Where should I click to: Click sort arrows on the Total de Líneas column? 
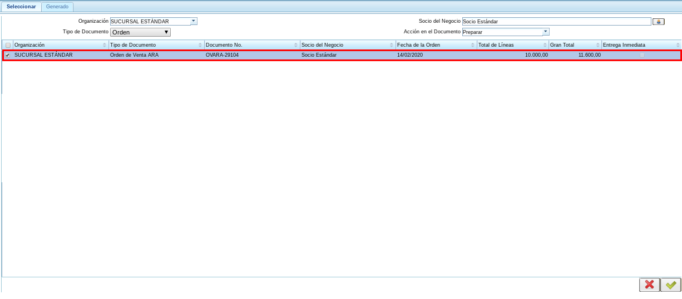click(545, 45)
